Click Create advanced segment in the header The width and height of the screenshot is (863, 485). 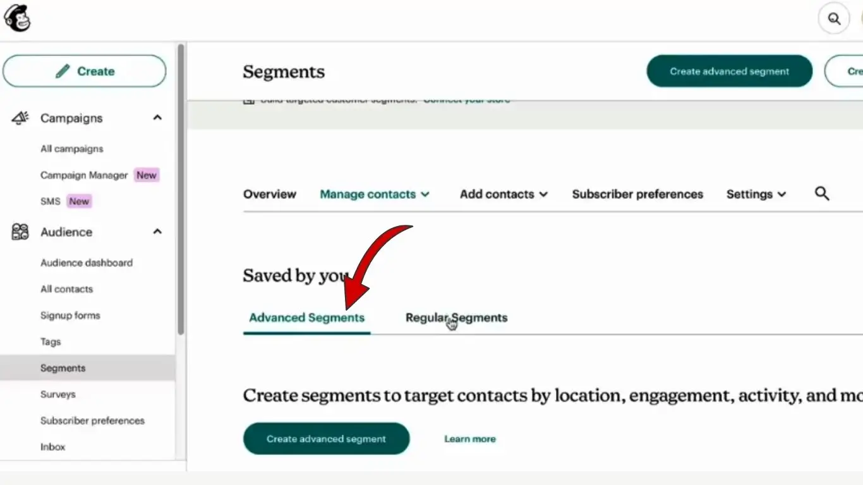pos(729,71)
